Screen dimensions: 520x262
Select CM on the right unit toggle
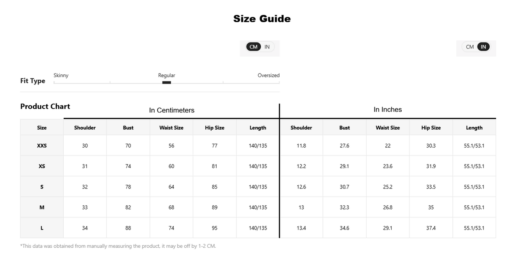(470, 47)
